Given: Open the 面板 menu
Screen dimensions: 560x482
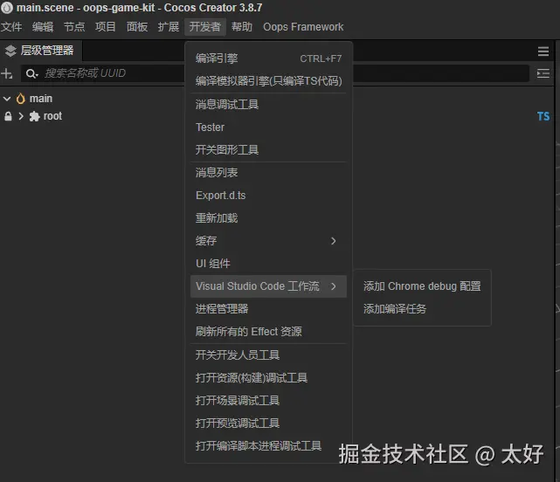Looking at the screenshot, I should 137,27.
